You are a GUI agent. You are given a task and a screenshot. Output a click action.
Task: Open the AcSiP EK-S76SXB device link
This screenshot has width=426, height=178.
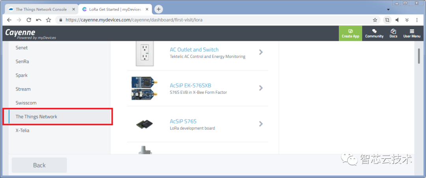[x=190, y=85]
